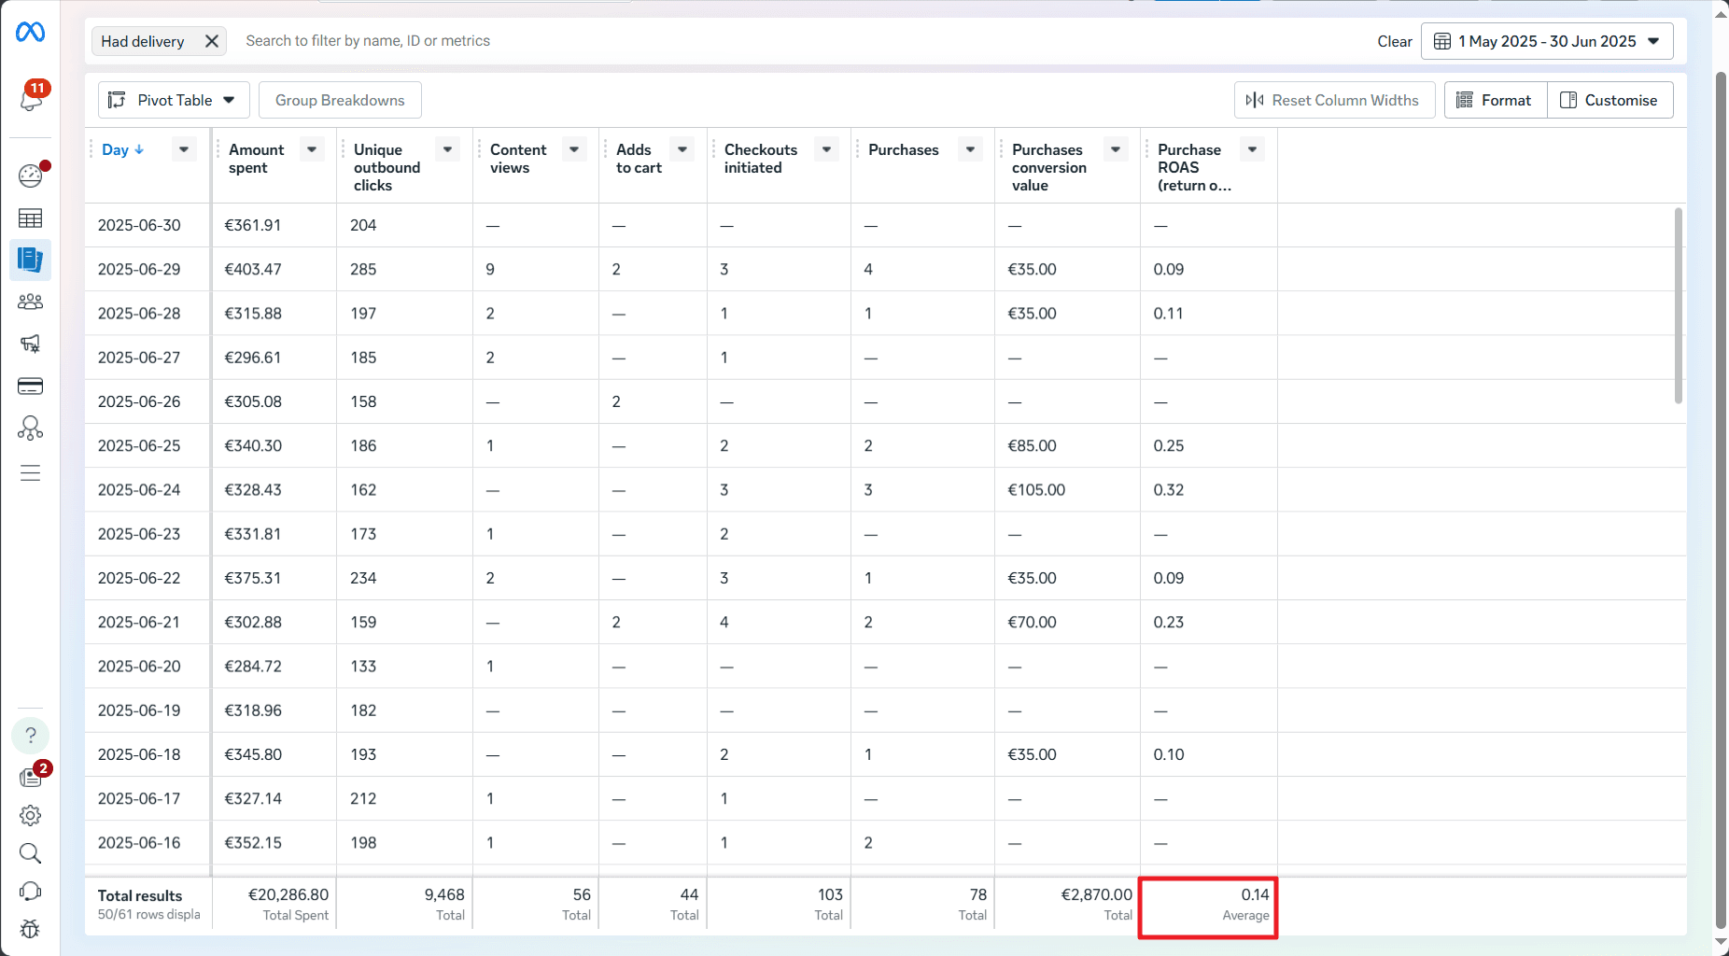Click calendar icon in date range
Screen dimensions: 1729x956
(1442, 41)
